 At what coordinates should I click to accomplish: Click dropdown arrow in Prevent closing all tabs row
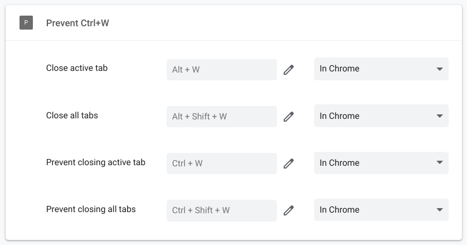tap(440, 210)
